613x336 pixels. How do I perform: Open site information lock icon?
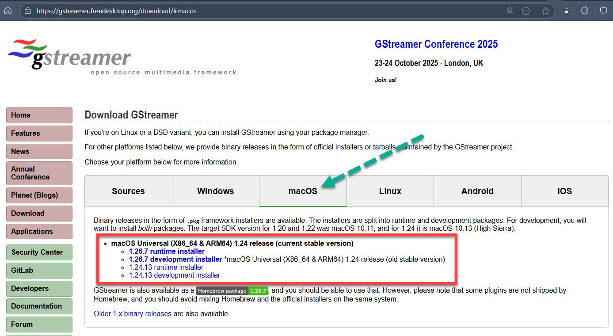[28, 11]
